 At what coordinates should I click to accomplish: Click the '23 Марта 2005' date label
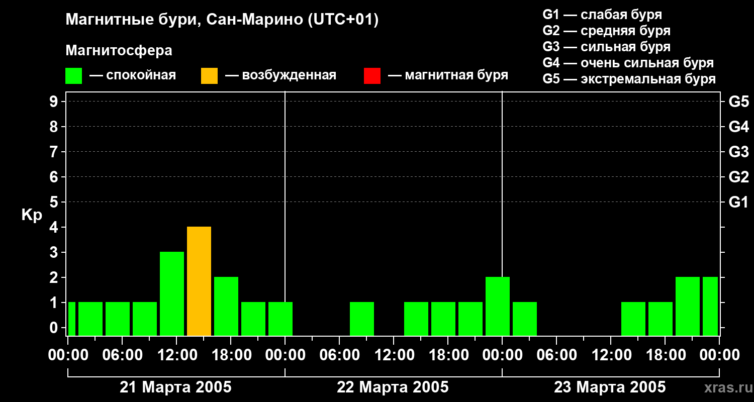pos(610,387)
